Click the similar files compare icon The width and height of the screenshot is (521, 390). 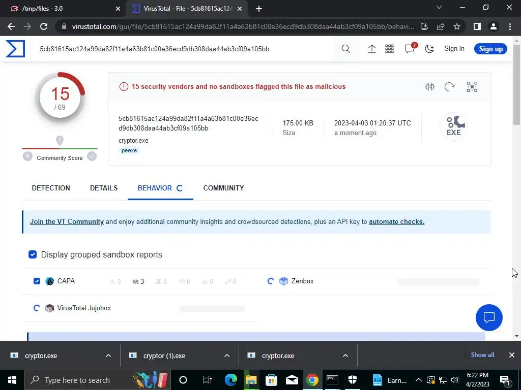tap(429, 87)
